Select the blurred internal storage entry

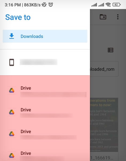click(x=45, y=62)
